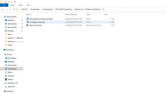Click the Network icon
The width and height of the screenshot is (166, 93).
pyautogui.click(x=5, y=91)
